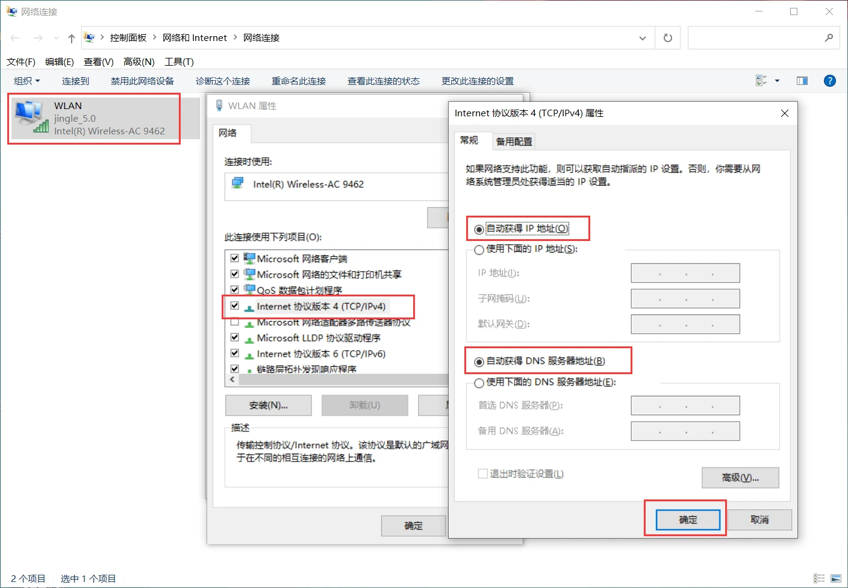Viewport: 848px width, 588px height.
Task: Uncheck Internet 协议版本 6 checkbox
Action: (235, 353)
